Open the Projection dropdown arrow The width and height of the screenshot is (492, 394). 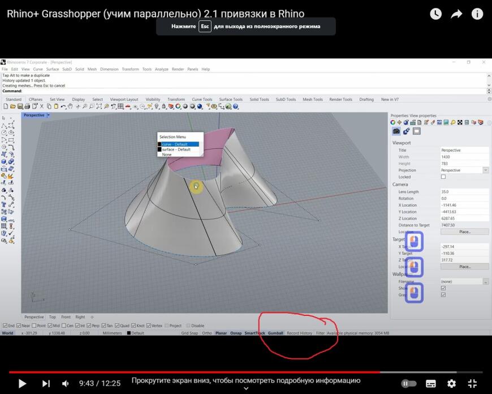point(485,170)
